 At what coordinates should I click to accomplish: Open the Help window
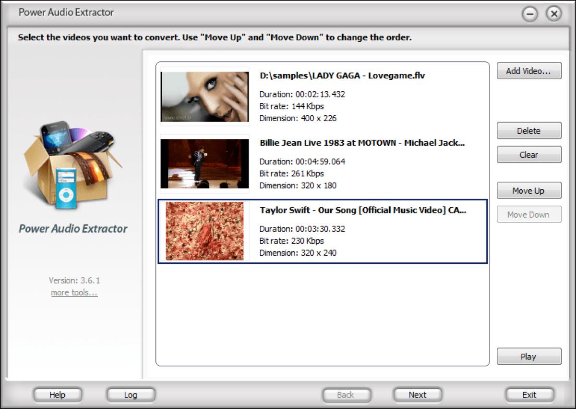tap(57, 395)
